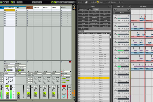Solo the 2 DnB Snare track
This screenshot has width=153, height=102.
tap(128, 29)
